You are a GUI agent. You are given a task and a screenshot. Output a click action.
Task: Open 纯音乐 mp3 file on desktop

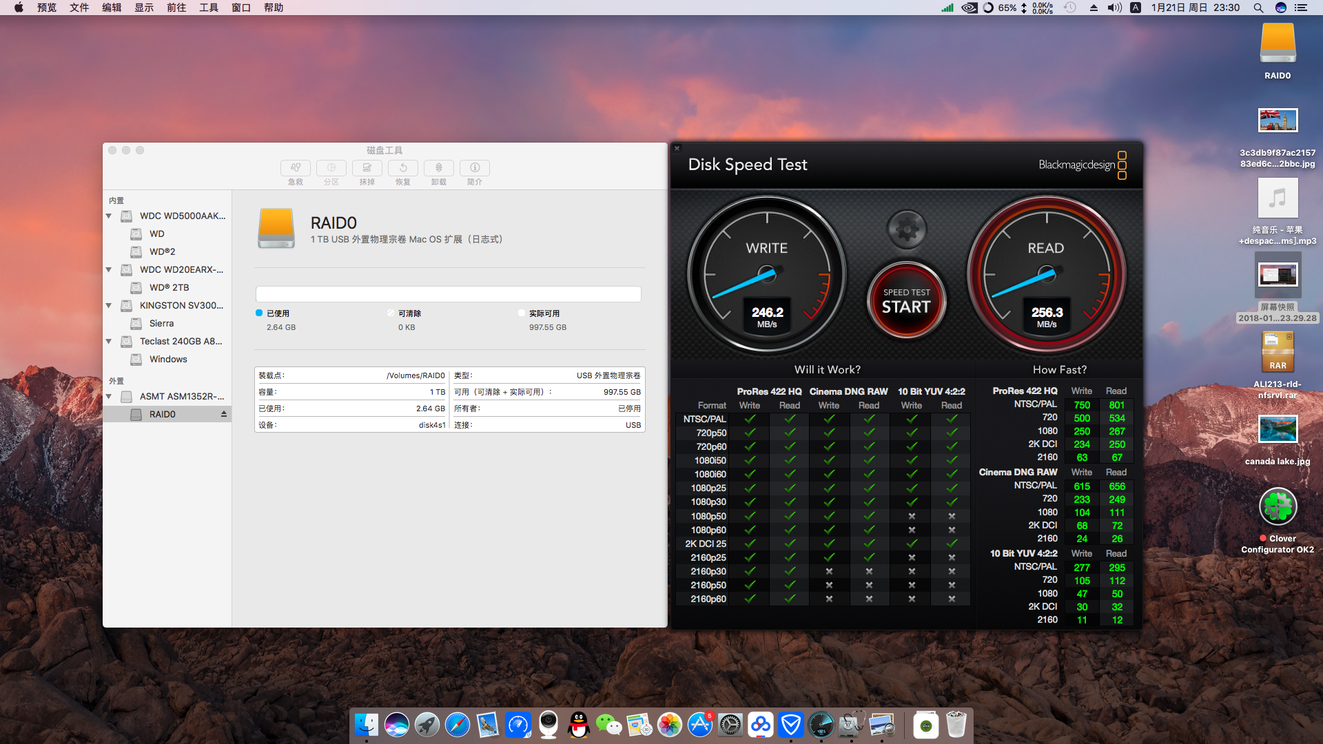(x=1278, y=198)
